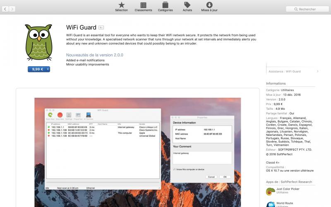Screen dimensions: 331x207
Task: Select the 192.168.1.108 device row
Action: pyautogui.click(x=103, y=136)
